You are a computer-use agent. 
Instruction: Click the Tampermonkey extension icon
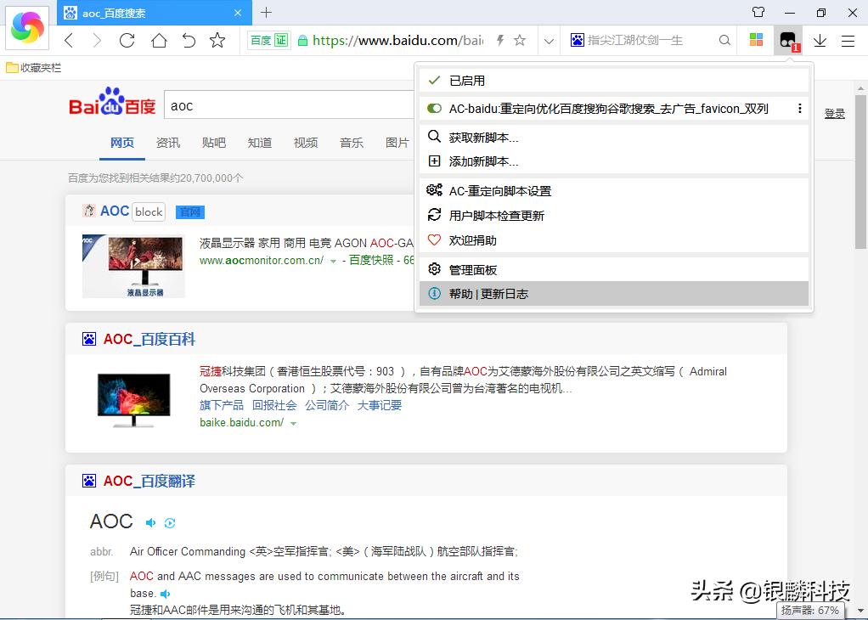[786, 40]
